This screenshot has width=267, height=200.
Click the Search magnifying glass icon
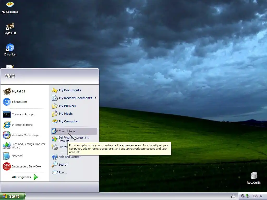click(55, 165)
